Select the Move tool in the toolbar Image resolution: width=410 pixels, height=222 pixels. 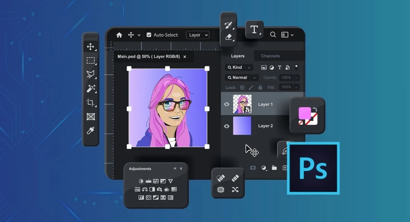click(91, 47)
